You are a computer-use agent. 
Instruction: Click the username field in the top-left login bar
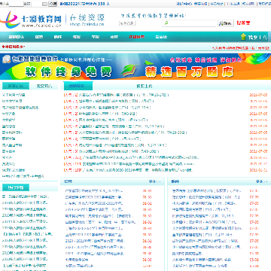(16, 4)
